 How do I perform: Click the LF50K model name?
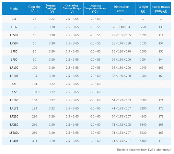(14, 35)
